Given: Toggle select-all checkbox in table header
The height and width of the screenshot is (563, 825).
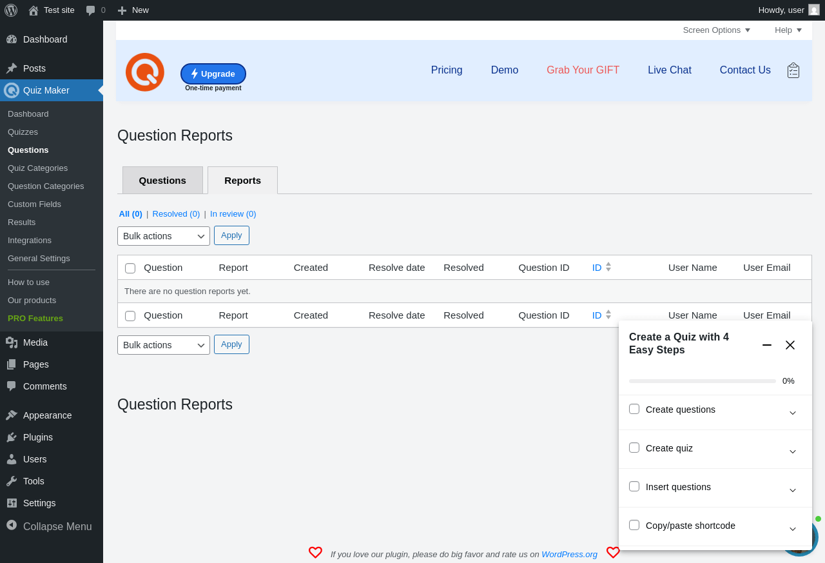Looking at the screenshot, I should (130, 268).
